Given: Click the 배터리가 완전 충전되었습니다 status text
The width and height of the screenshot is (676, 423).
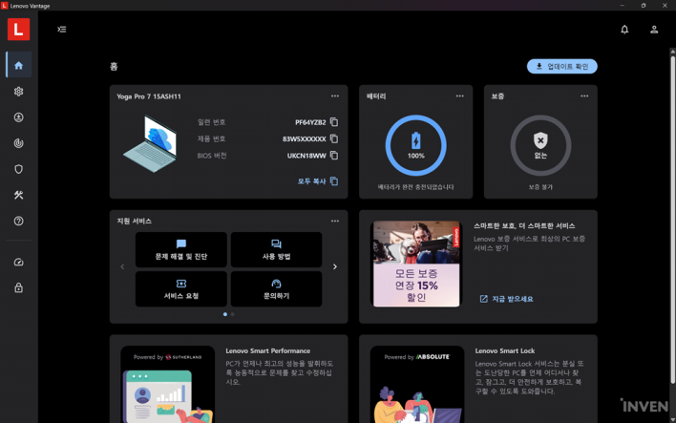Looking at the screenshot, I should point(415,187).
